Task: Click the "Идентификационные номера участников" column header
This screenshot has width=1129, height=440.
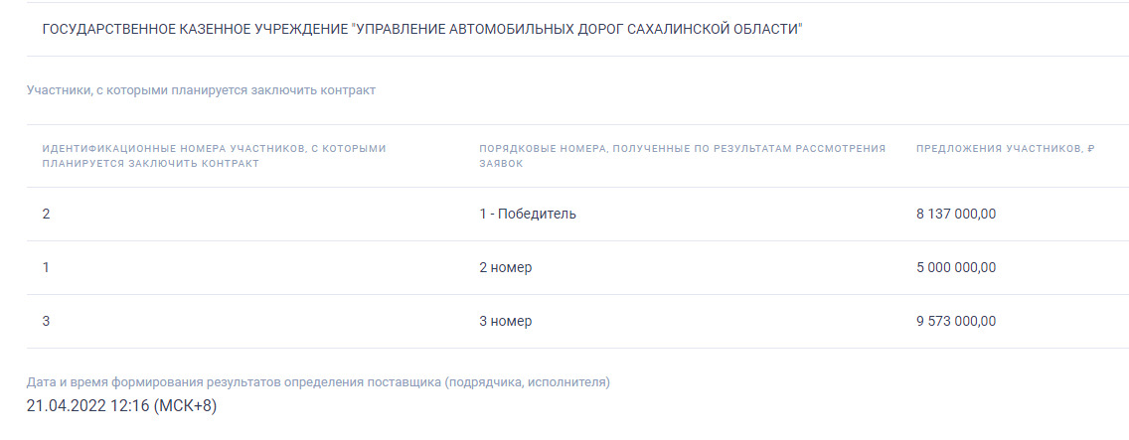Action: pos(214,156)
